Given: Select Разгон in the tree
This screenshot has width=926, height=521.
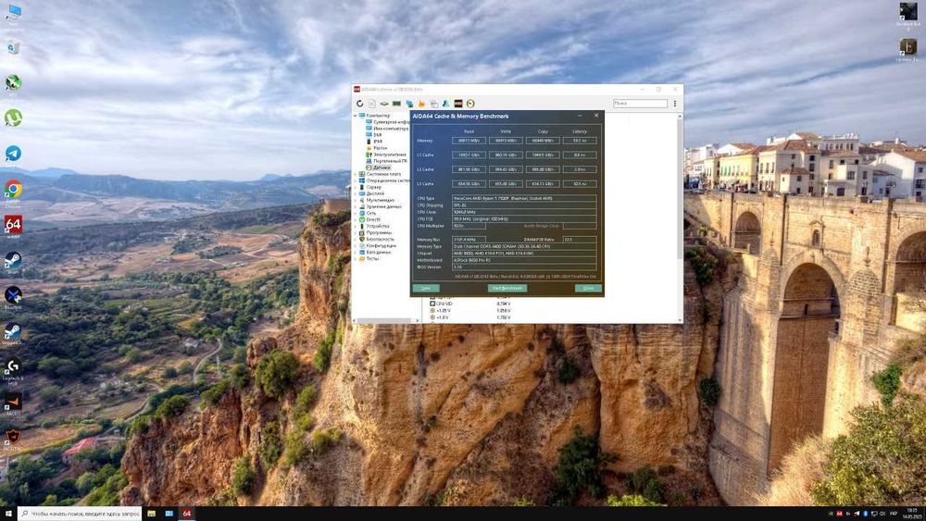Looking at the screenshot, I should [x=377, y=147].
